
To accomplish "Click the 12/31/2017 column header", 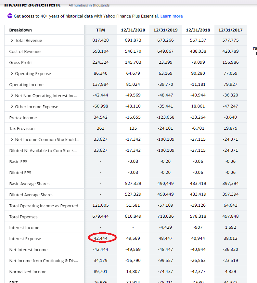I will coord(230,30).
